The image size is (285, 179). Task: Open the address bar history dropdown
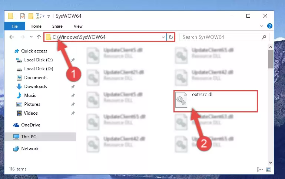point(163,37)
